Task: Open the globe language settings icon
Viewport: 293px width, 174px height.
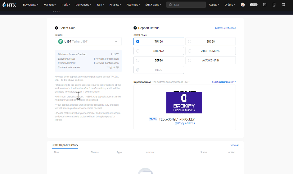Action: (x=283, y=5)
